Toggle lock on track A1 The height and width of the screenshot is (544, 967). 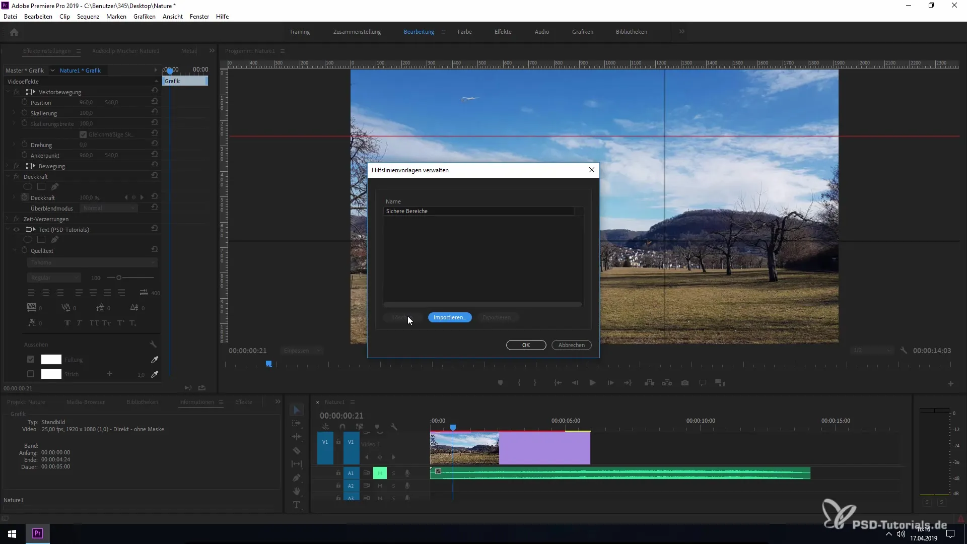338,473
